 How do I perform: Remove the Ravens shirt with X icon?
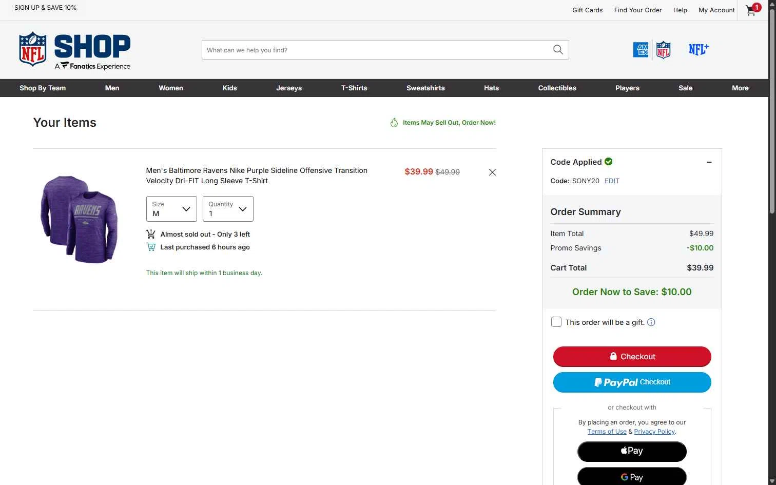point(492,172)
